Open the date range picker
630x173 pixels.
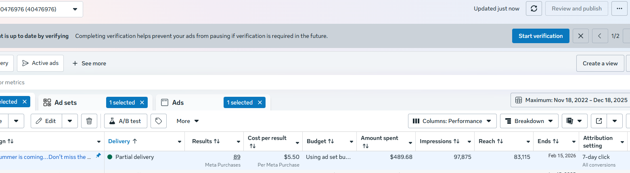572,100
